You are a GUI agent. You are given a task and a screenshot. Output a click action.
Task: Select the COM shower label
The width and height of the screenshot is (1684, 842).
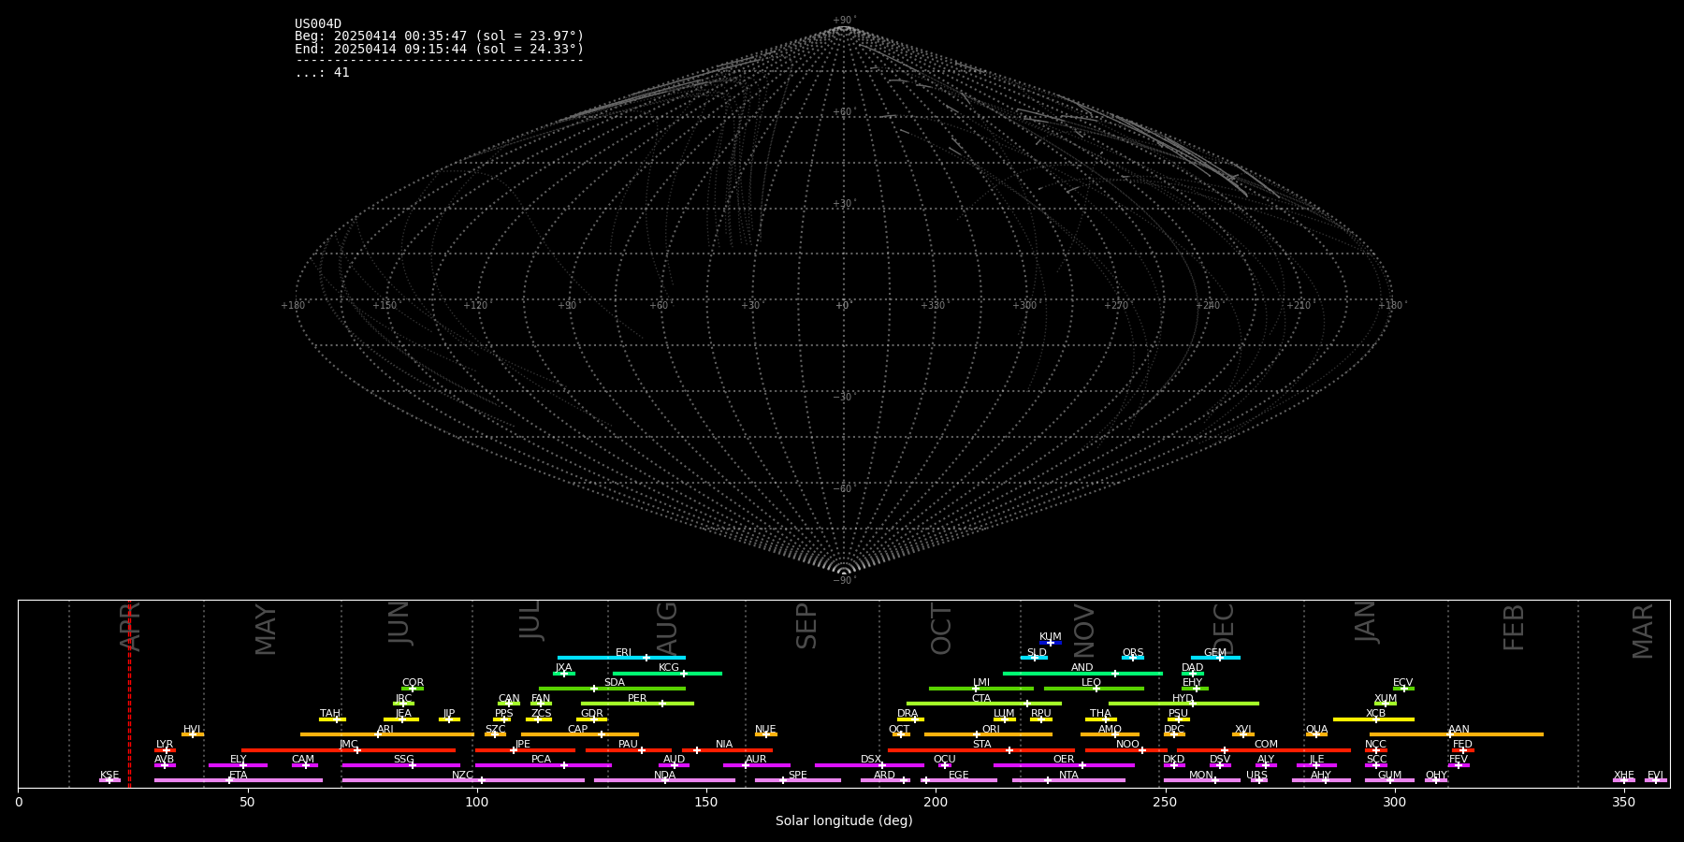1266,744
